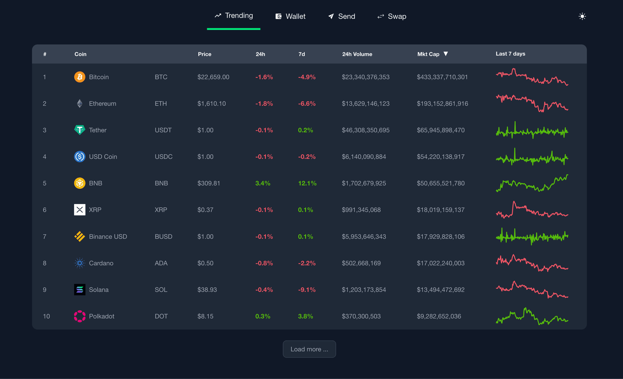Click the Solana coin logo
The image size is (623, 379).
click(80, 290)
